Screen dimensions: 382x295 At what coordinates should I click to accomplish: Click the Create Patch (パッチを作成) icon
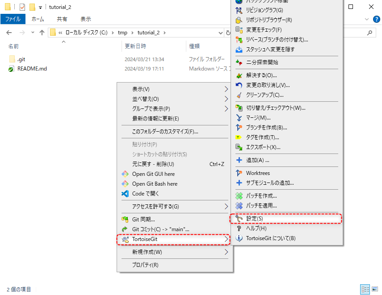tap(239, 196)
